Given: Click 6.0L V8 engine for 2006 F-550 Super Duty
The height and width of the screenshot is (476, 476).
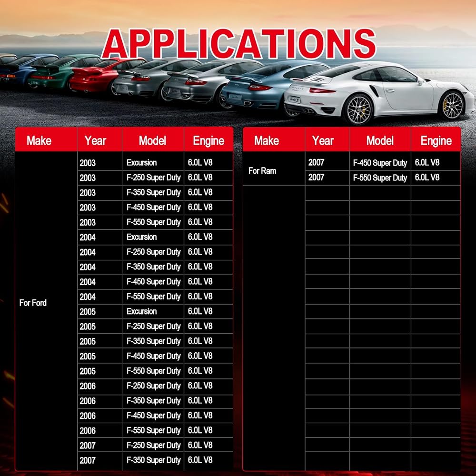Looking at the screenshot, I should coord(200,430).
